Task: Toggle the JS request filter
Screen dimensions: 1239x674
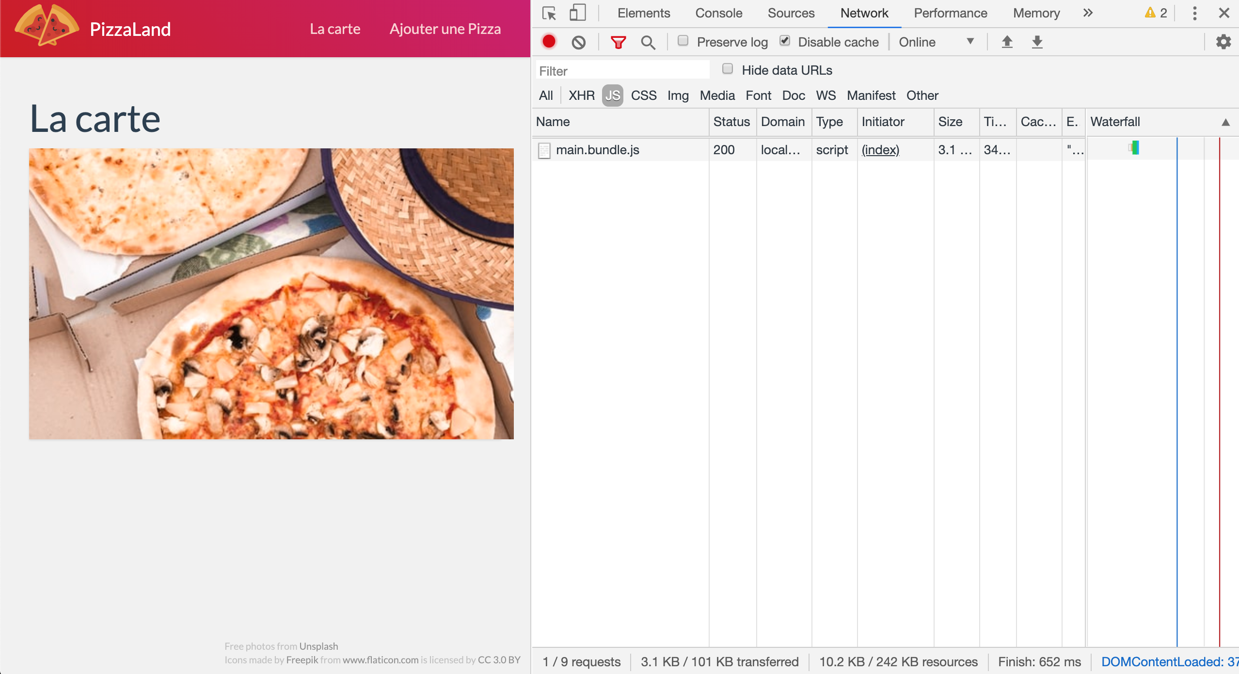Action: (613, 96)
